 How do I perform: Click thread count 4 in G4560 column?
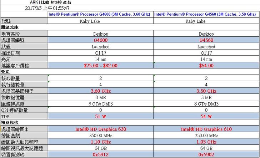206,85
